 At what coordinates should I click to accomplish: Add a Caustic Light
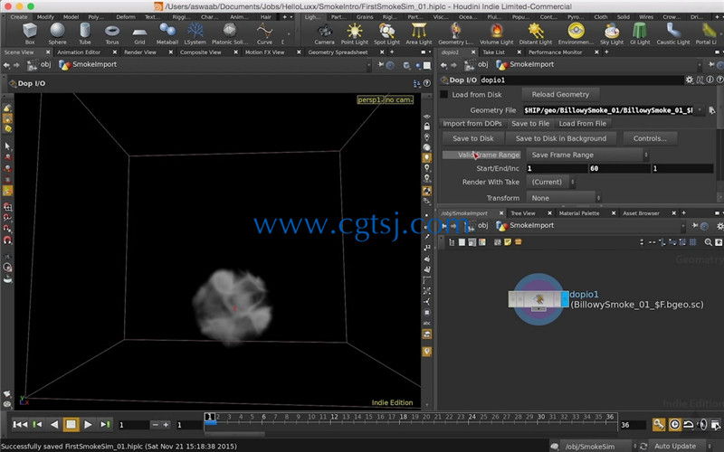coord(673,33)
